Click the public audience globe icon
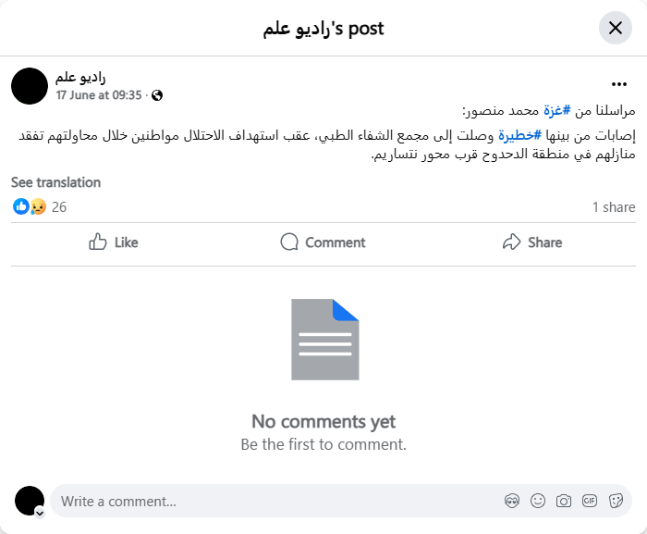Screen dimensions: 647x534 pyautogui.click(x=157, y=95)
